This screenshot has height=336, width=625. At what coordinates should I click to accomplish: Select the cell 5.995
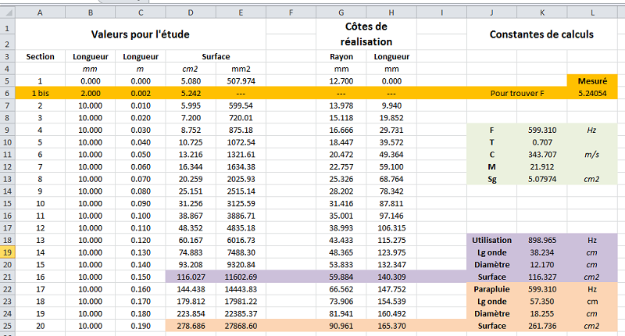(x=191, y=105)
